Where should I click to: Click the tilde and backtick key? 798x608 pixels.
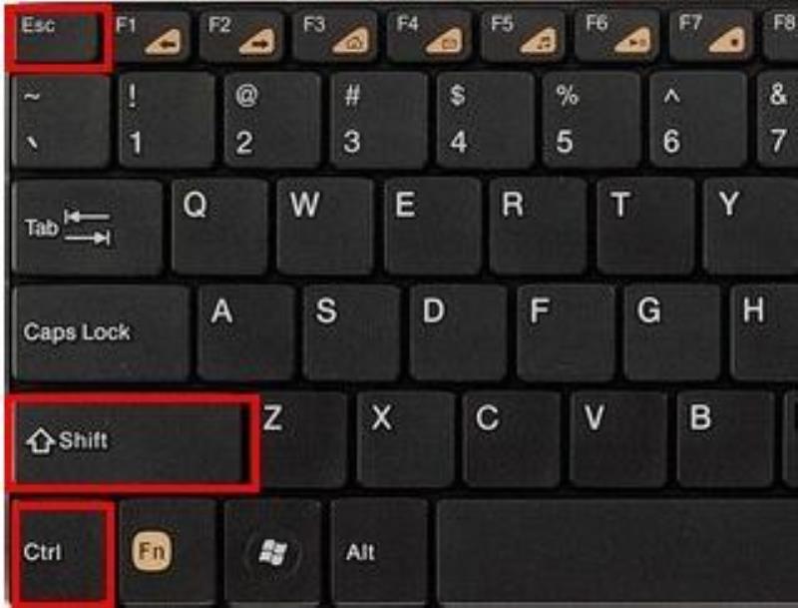(60, 120)
